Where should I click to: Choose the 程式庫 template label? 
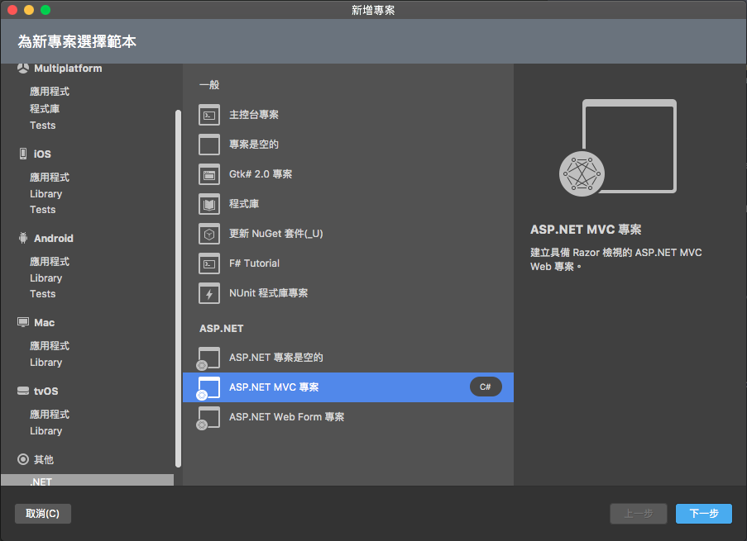pos(244,204)
